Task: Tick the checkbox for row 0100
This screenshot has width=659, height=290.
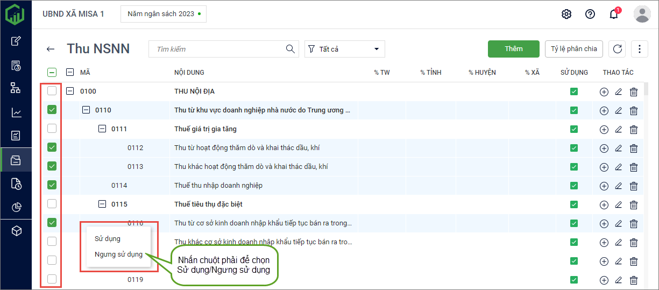Action: pyautogui.click(x=52, y=91)
